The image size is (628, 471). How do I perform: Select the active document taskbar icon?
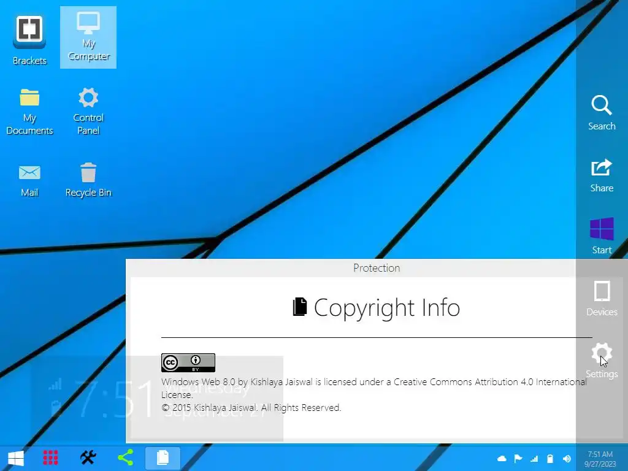click(x=163, y=458)
